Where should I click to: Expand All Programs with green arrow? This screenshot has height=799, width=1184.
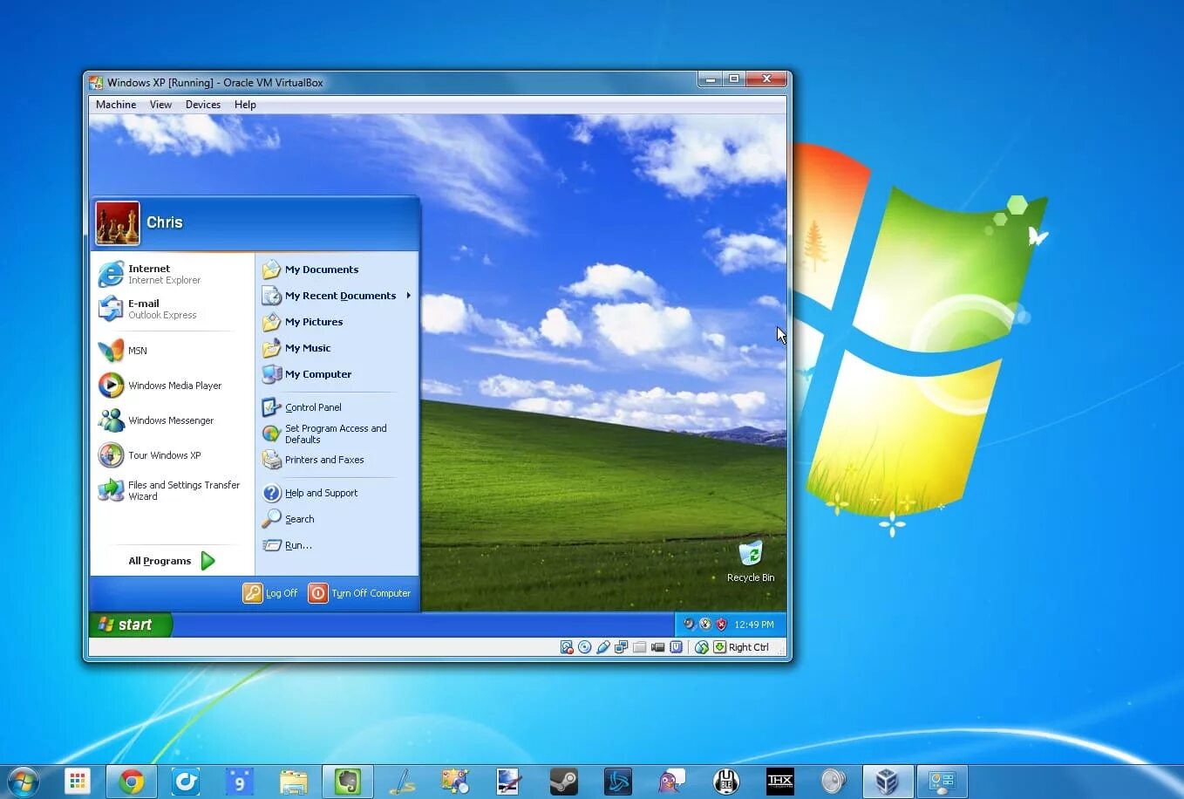tap(171, 561)
